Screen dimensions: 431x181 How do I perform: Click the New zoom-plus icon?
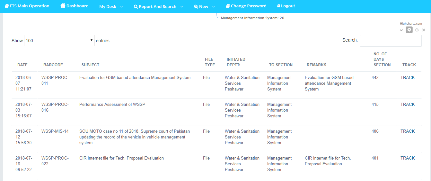click(x=196, y=7)
